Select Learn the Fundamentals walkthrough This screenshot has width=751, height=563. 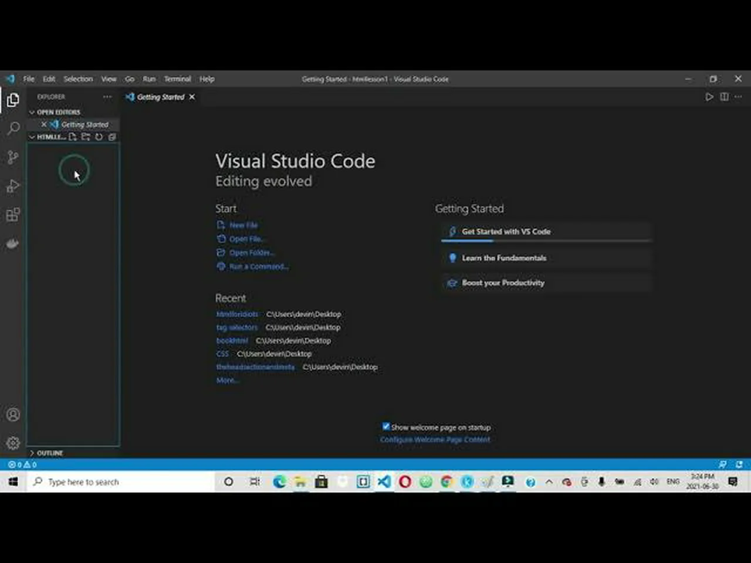pyautogui.click(x=546, y=258)
